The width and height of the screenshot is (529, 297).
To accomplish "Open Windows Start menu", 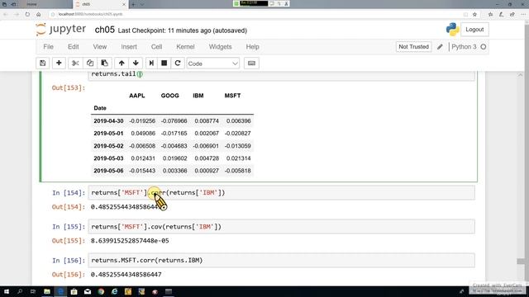I will pyautogui.click(x=7, y=291).
